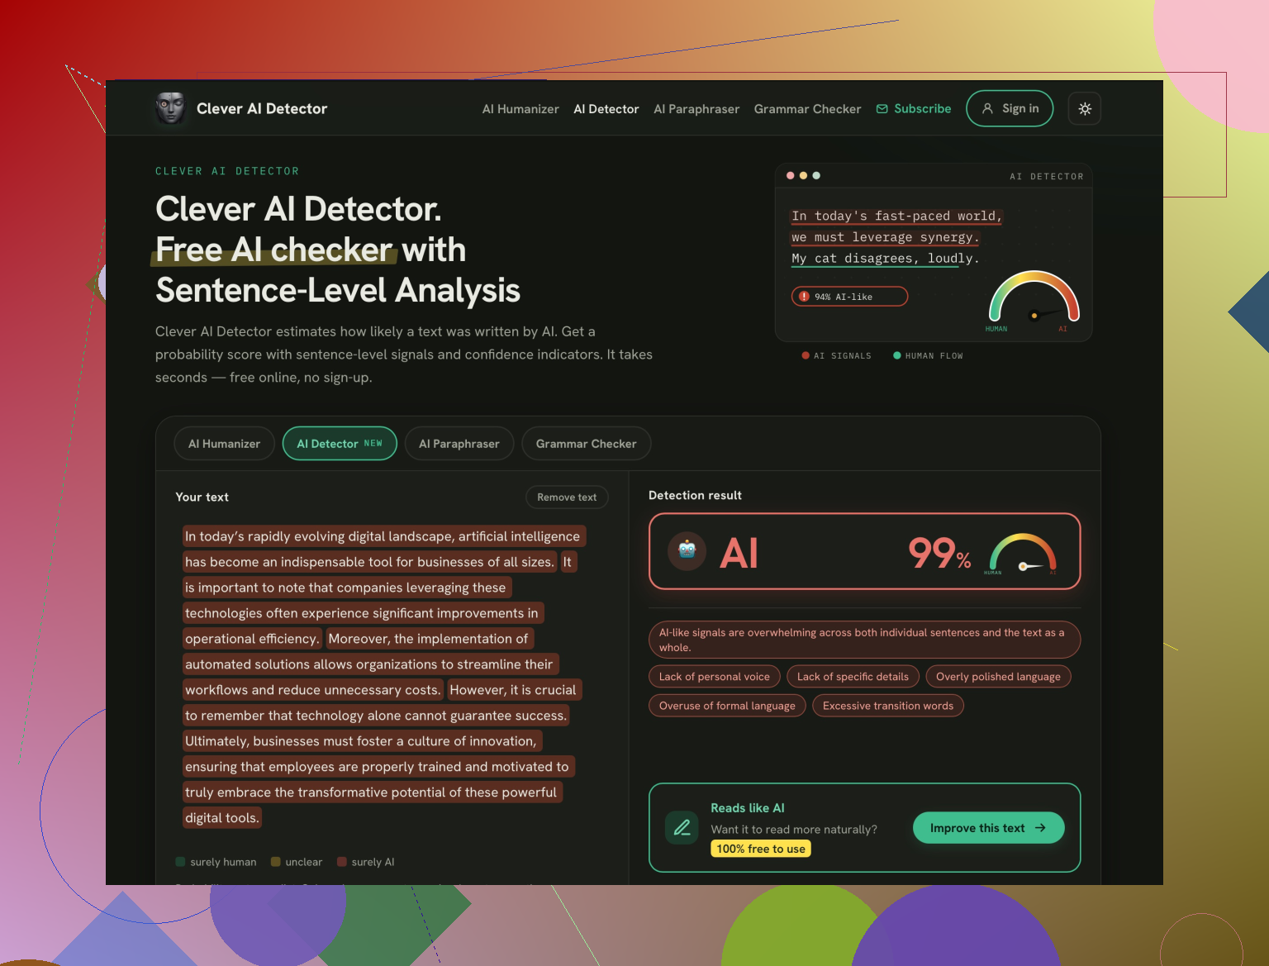1269x966 pixels.
Task: Toggle the light/dark theme sun icon
Action: click(1085, 108)
